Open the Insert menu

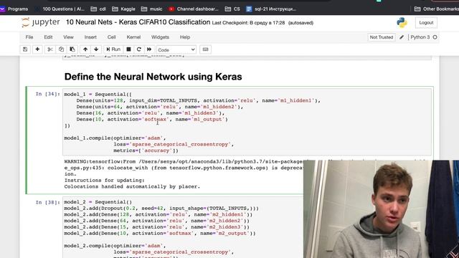coord(90,37)
